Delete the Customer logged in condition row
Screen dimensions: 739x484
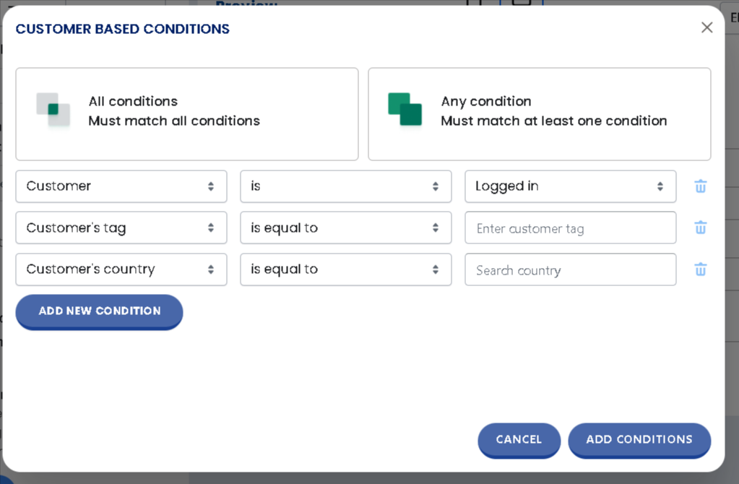coord(700,186)
